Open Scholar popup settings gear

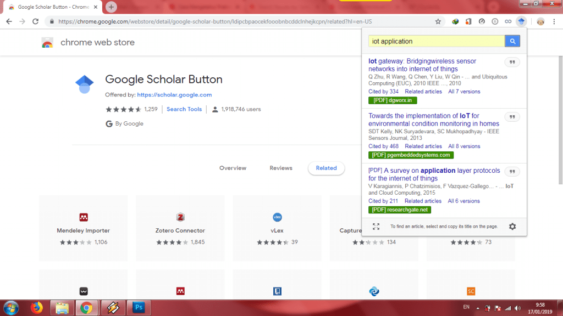pos(512,226)
